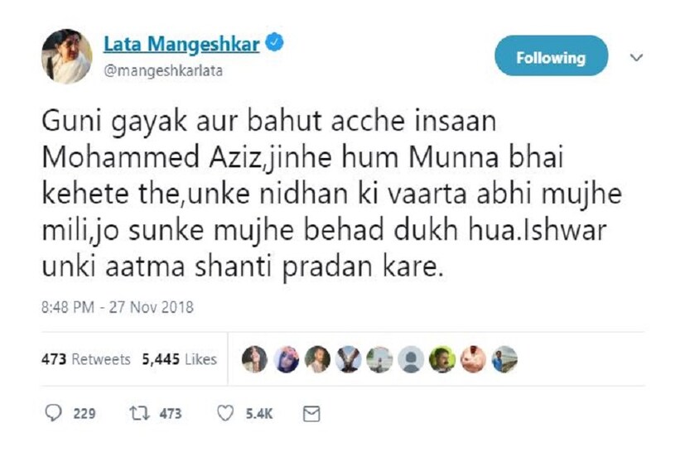Like the tweet with the heart icon
This screenshot has width=685, height=456.
click(x=226, y=413)
